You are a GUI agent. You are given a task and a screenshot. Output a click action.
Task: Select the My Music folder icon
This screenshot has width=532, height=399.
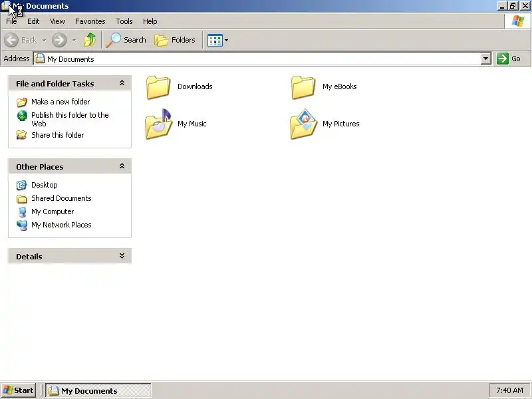coord(159,124)
